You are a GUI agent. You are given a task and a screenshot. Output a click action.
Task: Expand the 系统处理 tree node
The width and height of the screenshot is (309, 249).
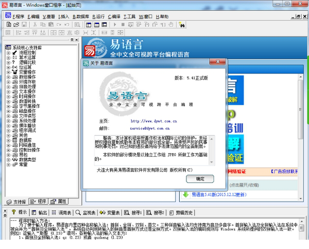pos(8,121)
